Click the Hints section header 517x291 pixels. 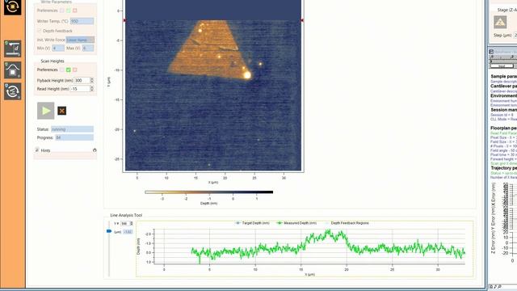click(45, 150)
